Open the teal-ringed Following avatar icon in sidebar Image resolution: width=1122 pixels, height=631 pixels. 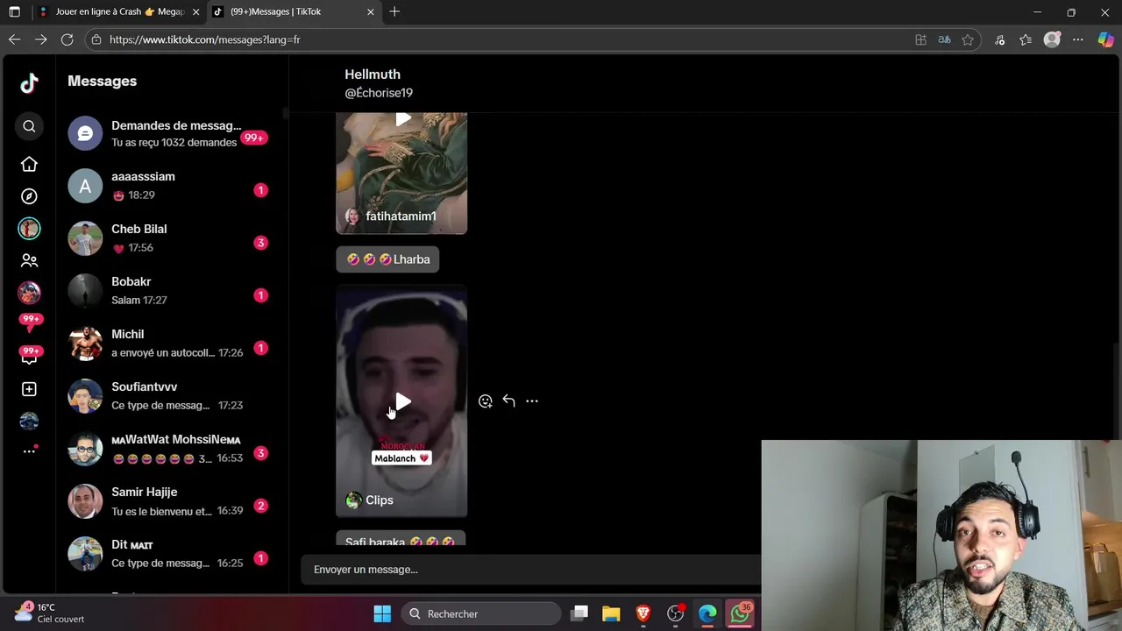(x=29, y=229)
